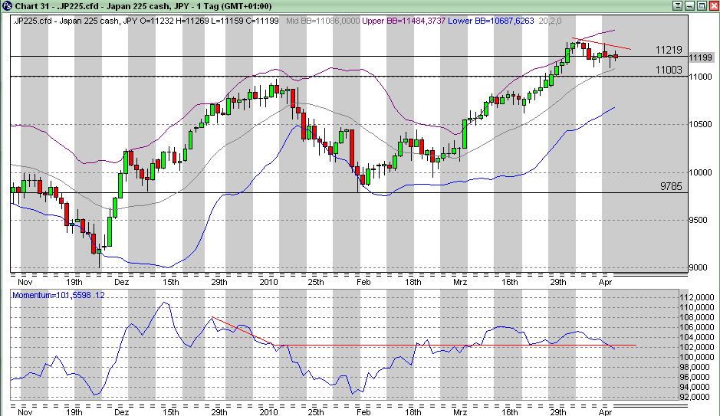Click the 'Momentum=101,5598 12' indicator label
This screenshot has height=416, width=720.
(58, 295)
